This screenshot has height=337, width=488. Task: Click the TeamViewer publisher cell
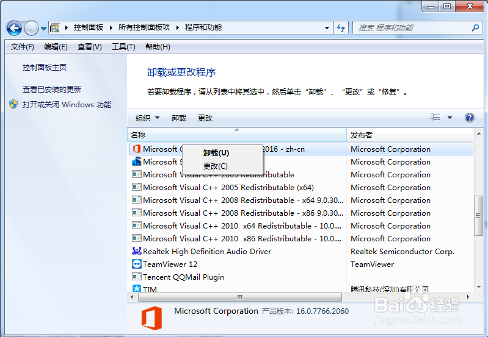click(372, 264)
